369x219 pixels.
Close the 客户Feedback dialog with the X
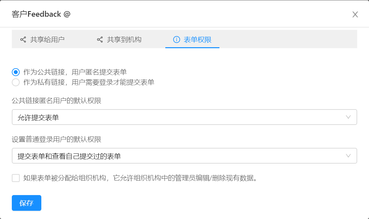[355, 14]
